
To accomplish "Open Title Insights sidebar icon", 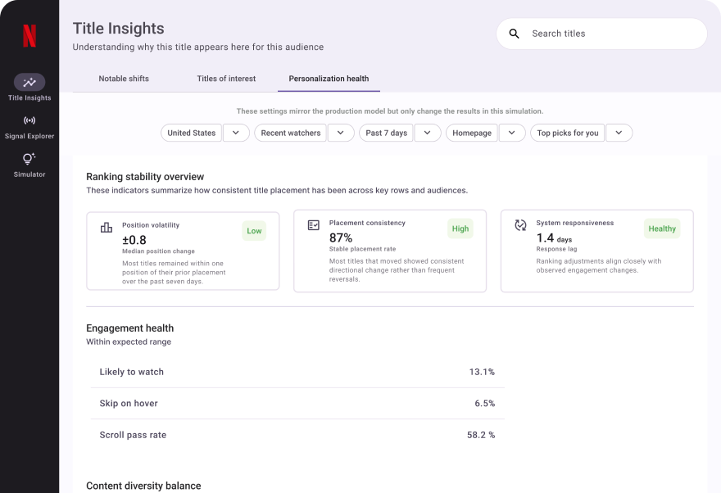I will pos(29,82).
